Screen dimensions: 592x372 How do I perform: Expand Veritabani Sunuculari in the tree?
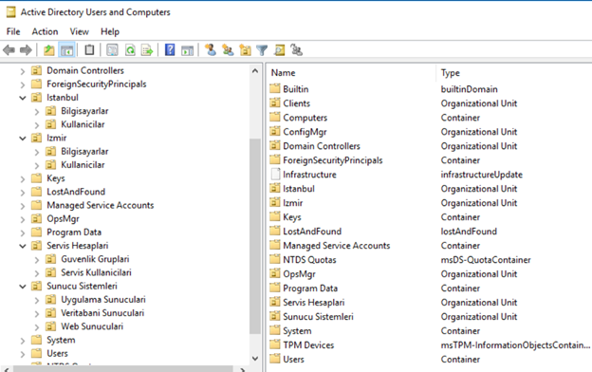37,313
